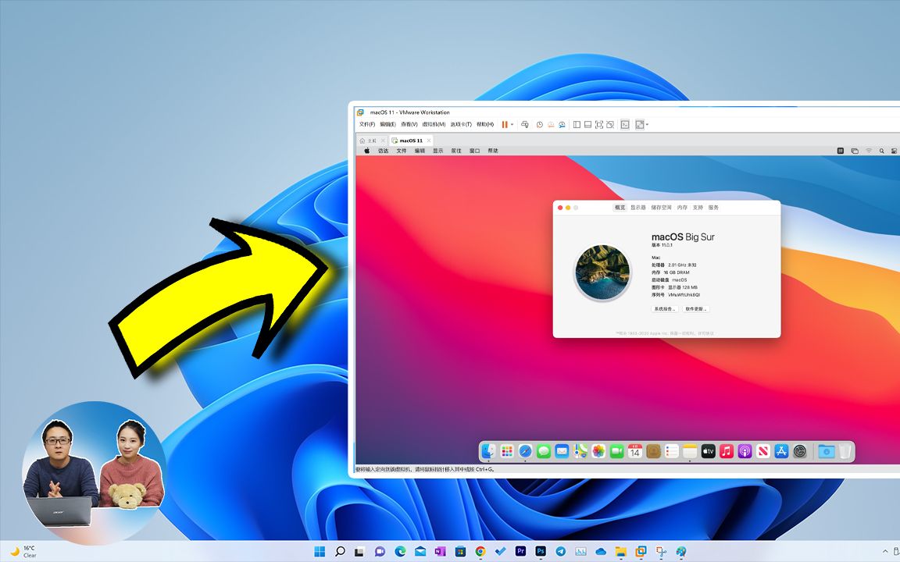Screen dimensions: 900x562
Task: Open Mail from the macOS dock
Action: point(562,451)
